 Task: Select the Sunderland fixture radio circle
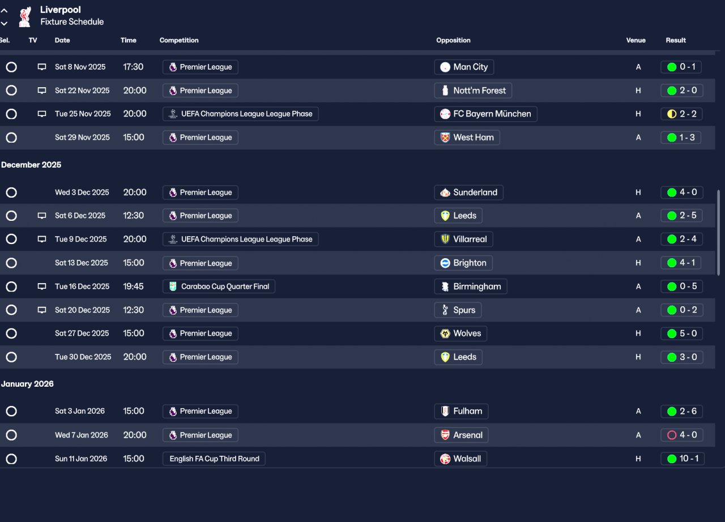pos(11,192)
